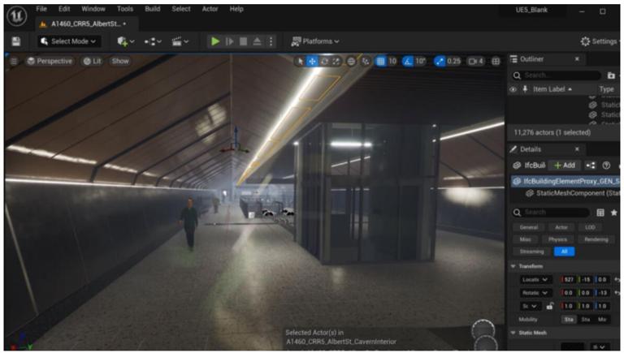Click the save level icon in toolbar
The image size is (624, 353).
point(15,41)
